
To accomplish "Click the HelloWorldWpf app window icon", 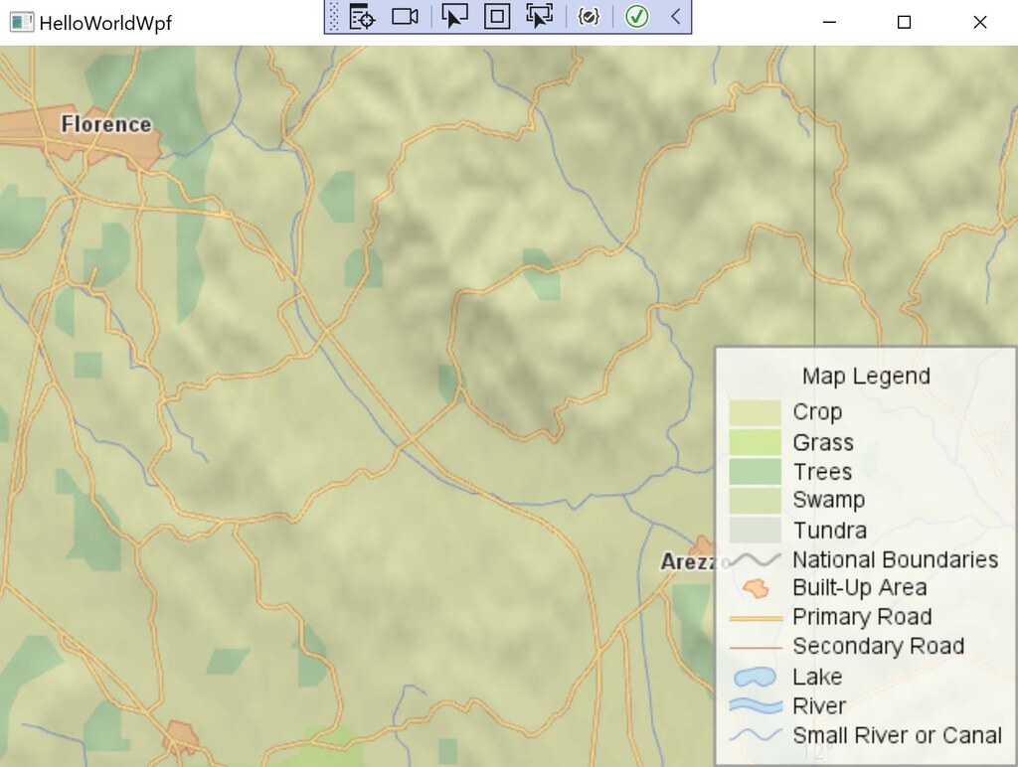I will (x=21, y=22).
